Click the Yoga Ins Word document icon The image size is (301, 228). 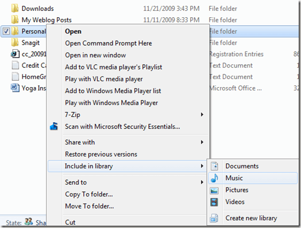pos(15,88)
